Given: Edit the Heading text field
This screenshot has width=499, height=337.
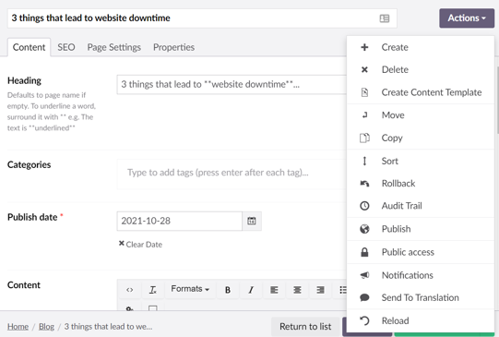Looking at the screenshot, I should tap(232, 84).
